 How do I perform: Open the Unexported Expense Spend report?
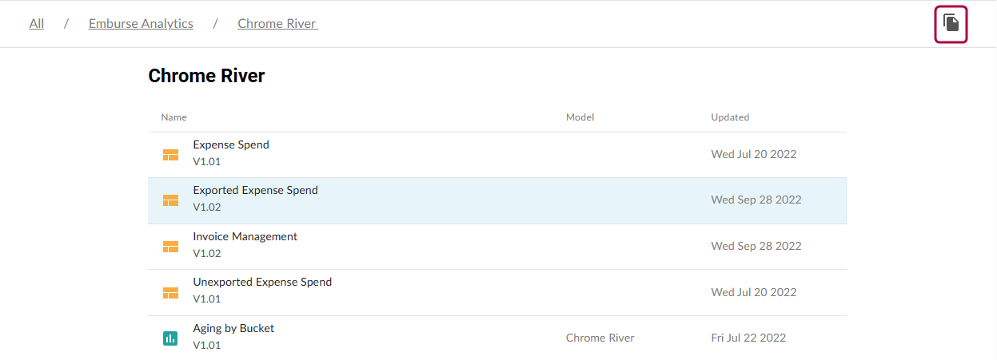[262, 282]
